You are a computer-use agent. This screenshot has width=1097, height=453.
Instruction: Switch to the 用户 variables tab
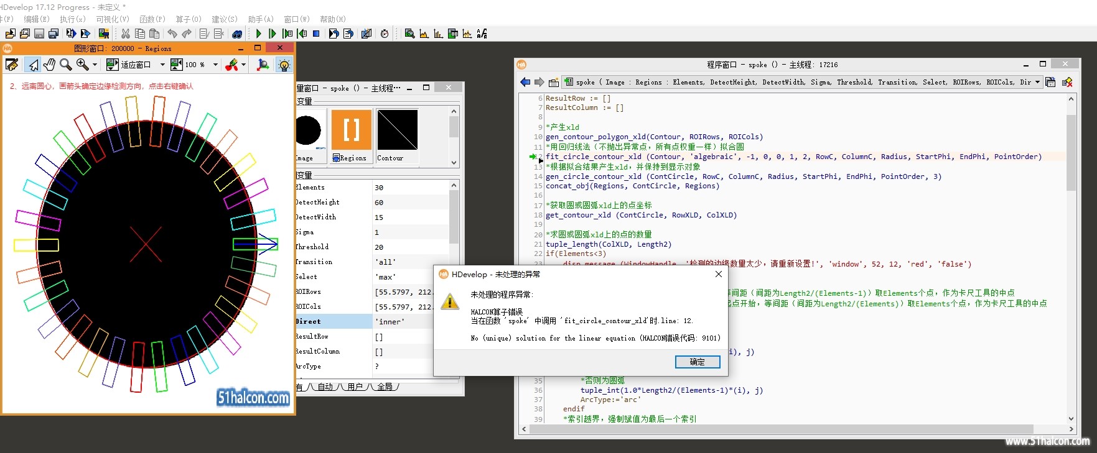pos(355,387)
